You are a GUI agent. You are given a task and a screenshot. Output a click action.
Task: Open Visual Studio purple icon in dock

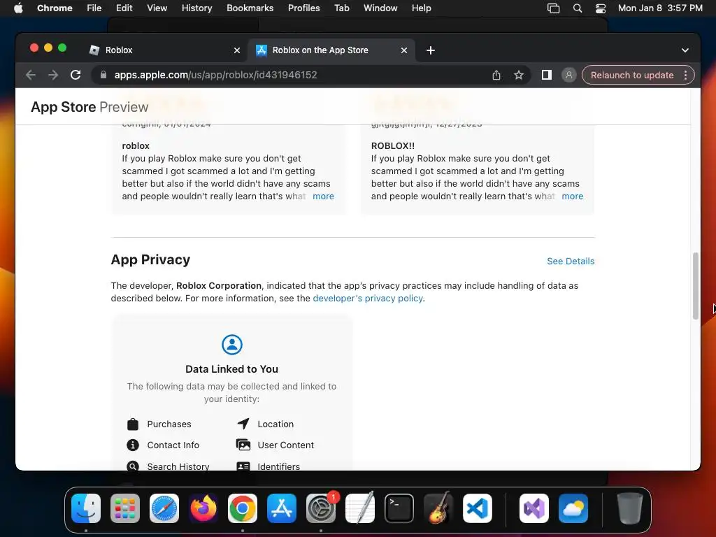point(534,508)
